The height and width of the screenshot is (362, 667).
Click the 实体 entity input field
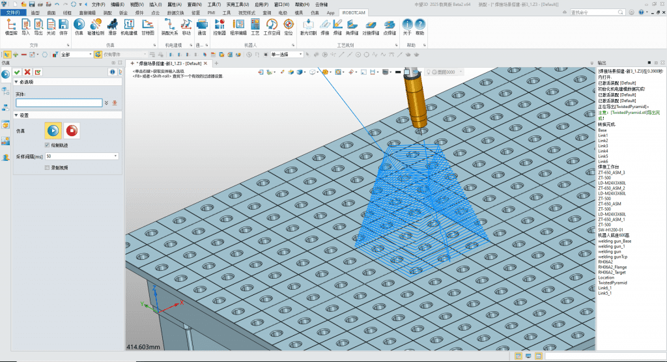click(x=59, y=103)
